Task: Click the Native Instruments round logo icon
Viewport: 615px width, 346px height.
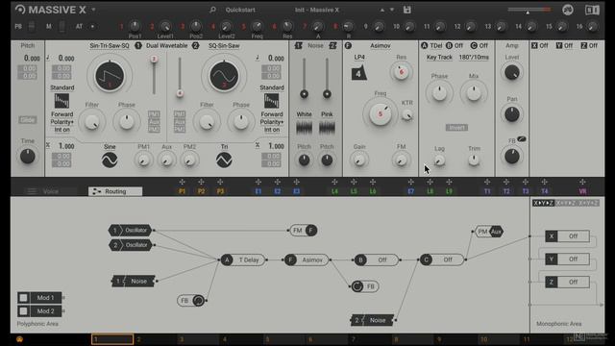Action: pos(568,10)
